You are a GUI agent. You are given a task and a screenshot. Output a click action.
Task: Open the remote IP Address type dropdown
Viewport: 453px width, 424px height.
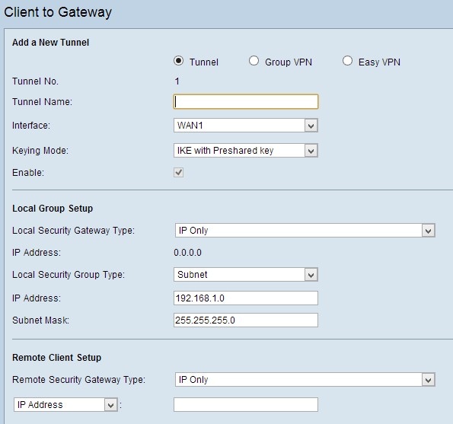(65, 405)
